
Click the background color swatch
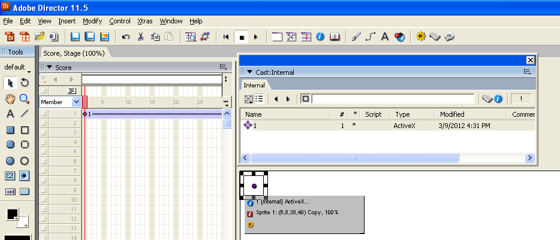click(23, 222)
